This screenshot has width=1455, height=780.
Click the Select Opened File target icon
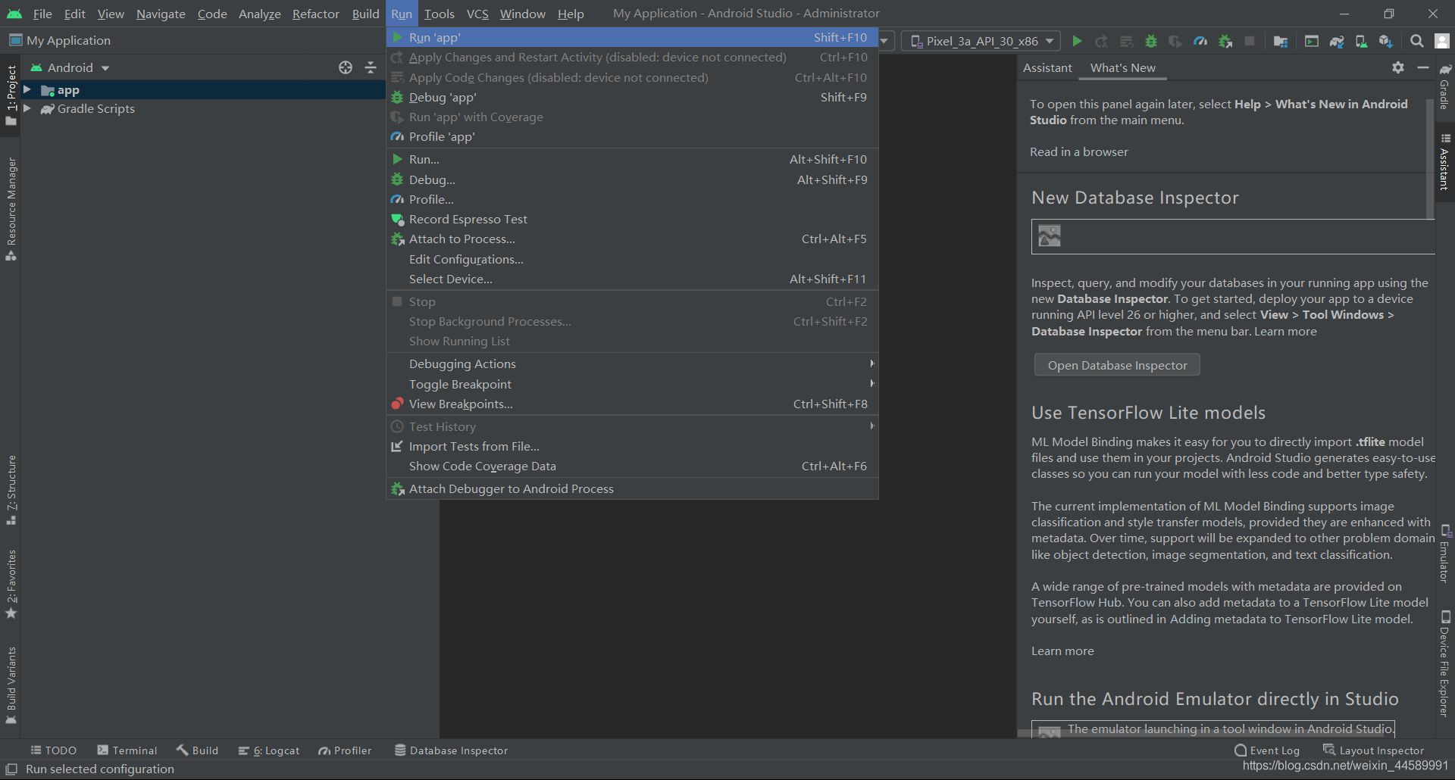pyautogui.click(x=346, y=67)
